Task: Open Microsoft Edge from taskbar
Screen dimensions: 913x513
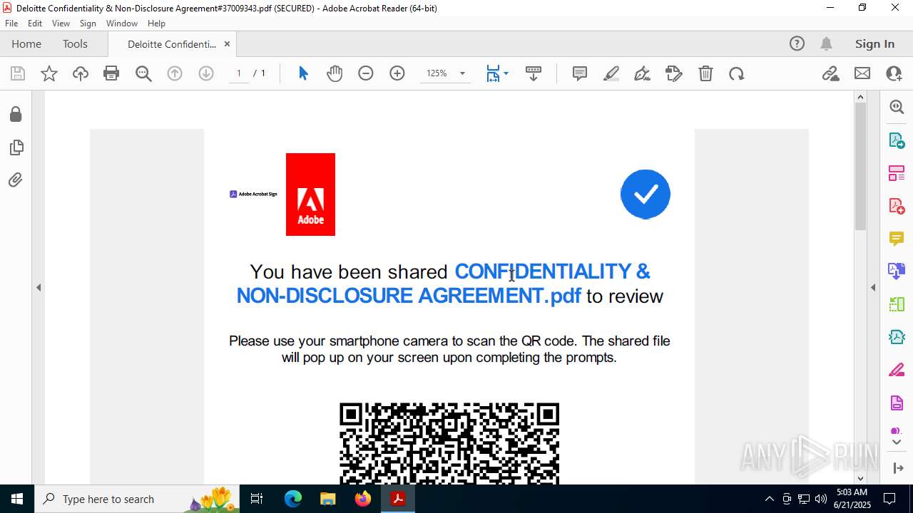Action: pos(293,499)
